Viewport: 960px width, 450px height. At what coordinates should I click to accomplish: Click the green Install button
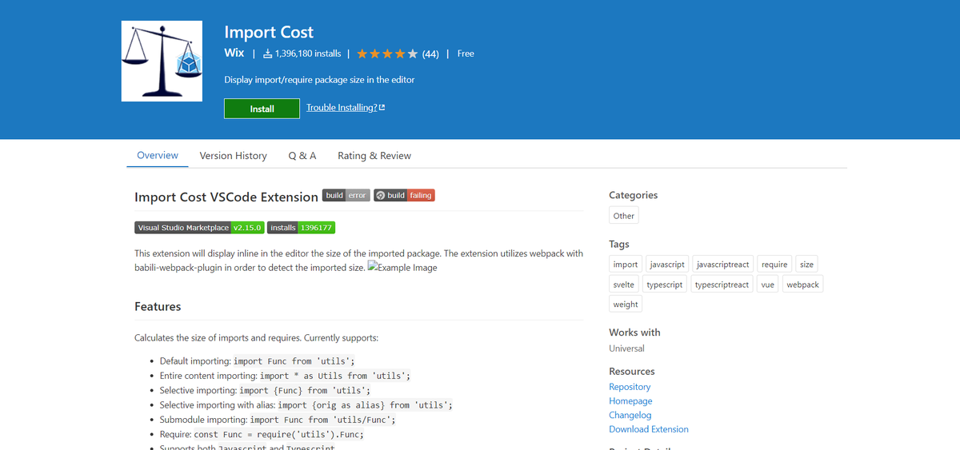(x=262, y=109)
